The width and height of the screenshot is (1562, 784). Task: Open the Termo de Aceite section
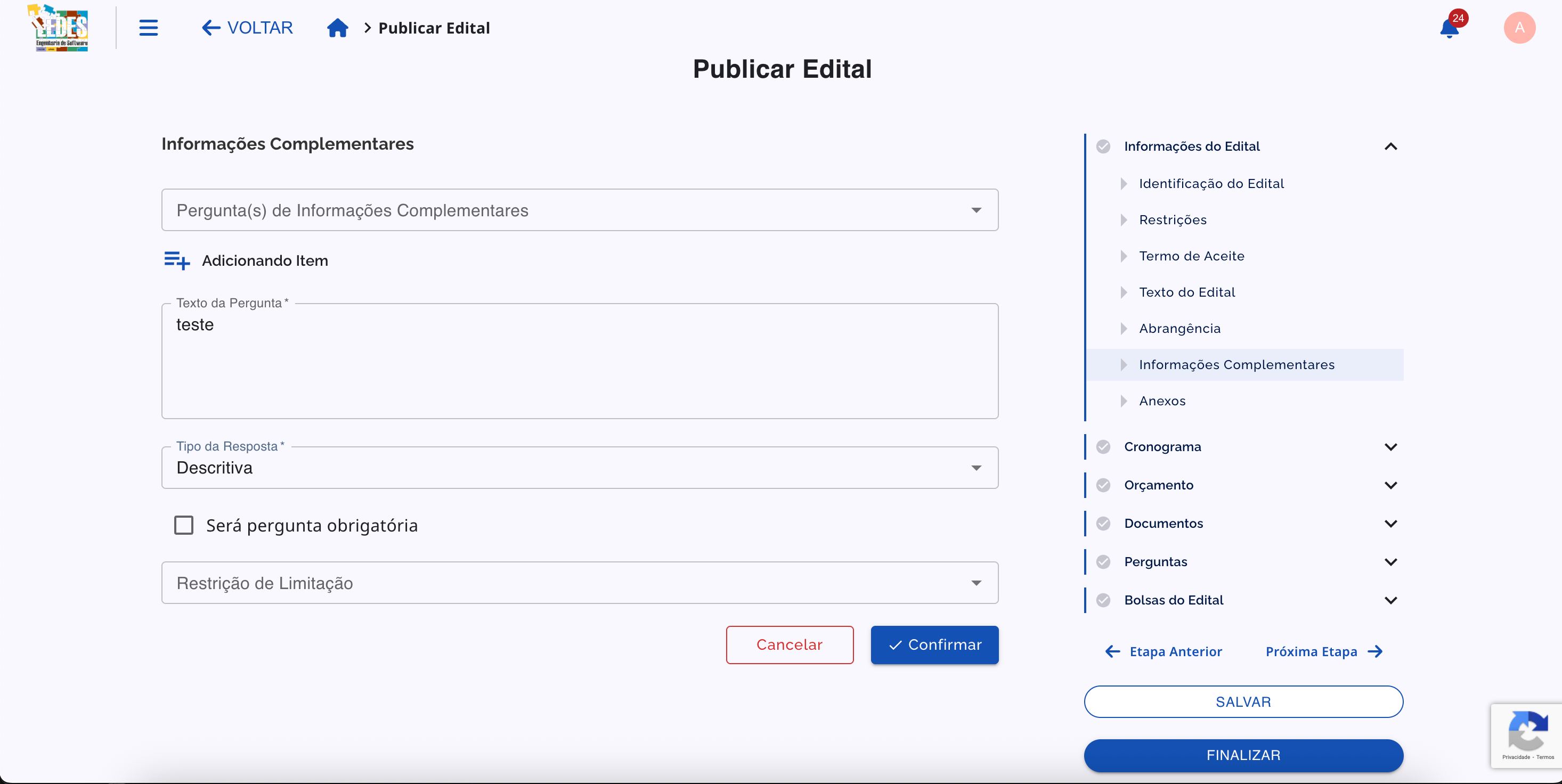1192,256
